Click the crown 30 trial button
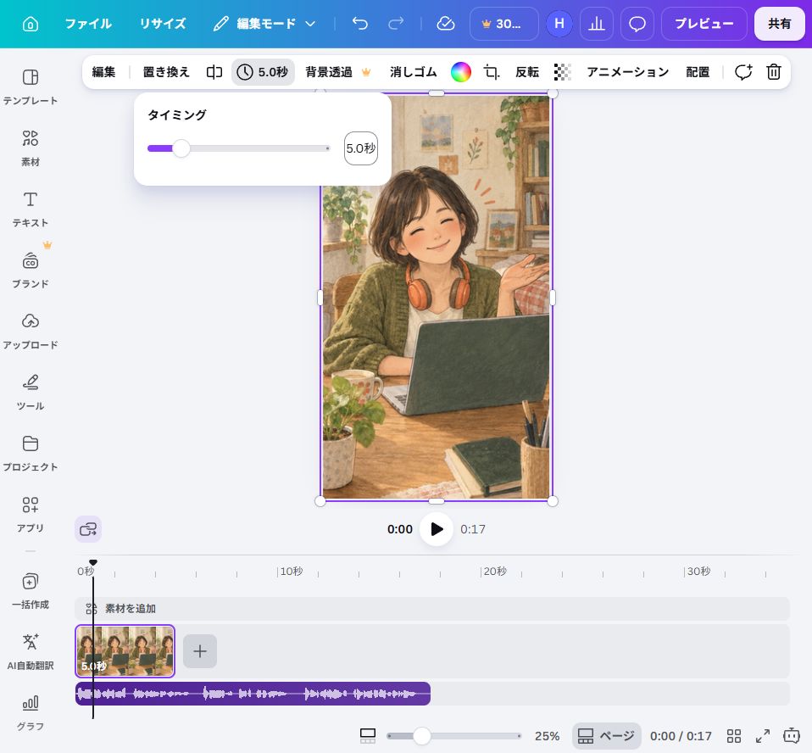This screenshot has height=753, width=812. (503, 24)
